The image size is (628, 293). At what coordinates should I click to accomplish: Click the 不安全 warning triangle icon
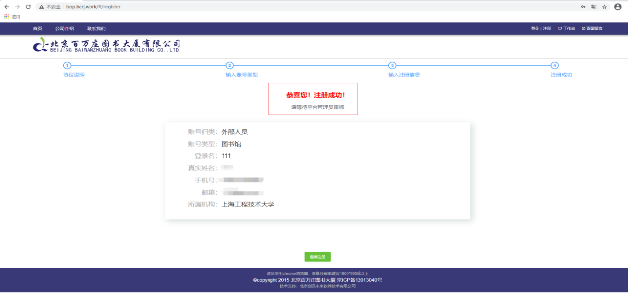click(x=42, y=7)
